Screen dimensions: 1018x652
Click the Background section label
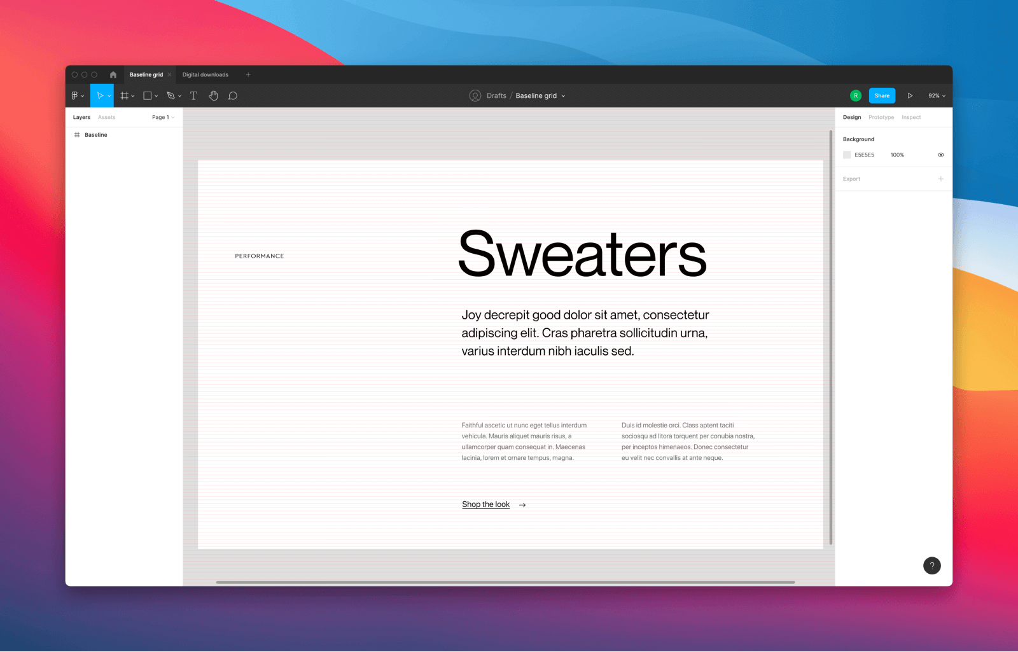click(858, 139)
